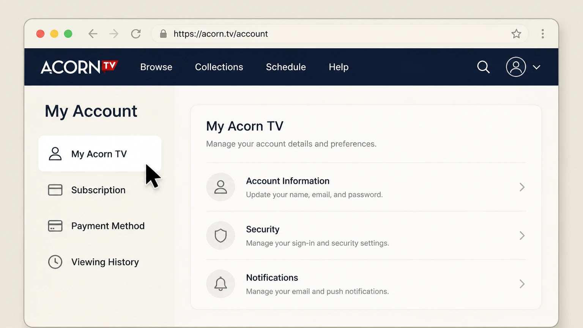Click 'Manage your account details and preferences.' text

tap(291, 144)
